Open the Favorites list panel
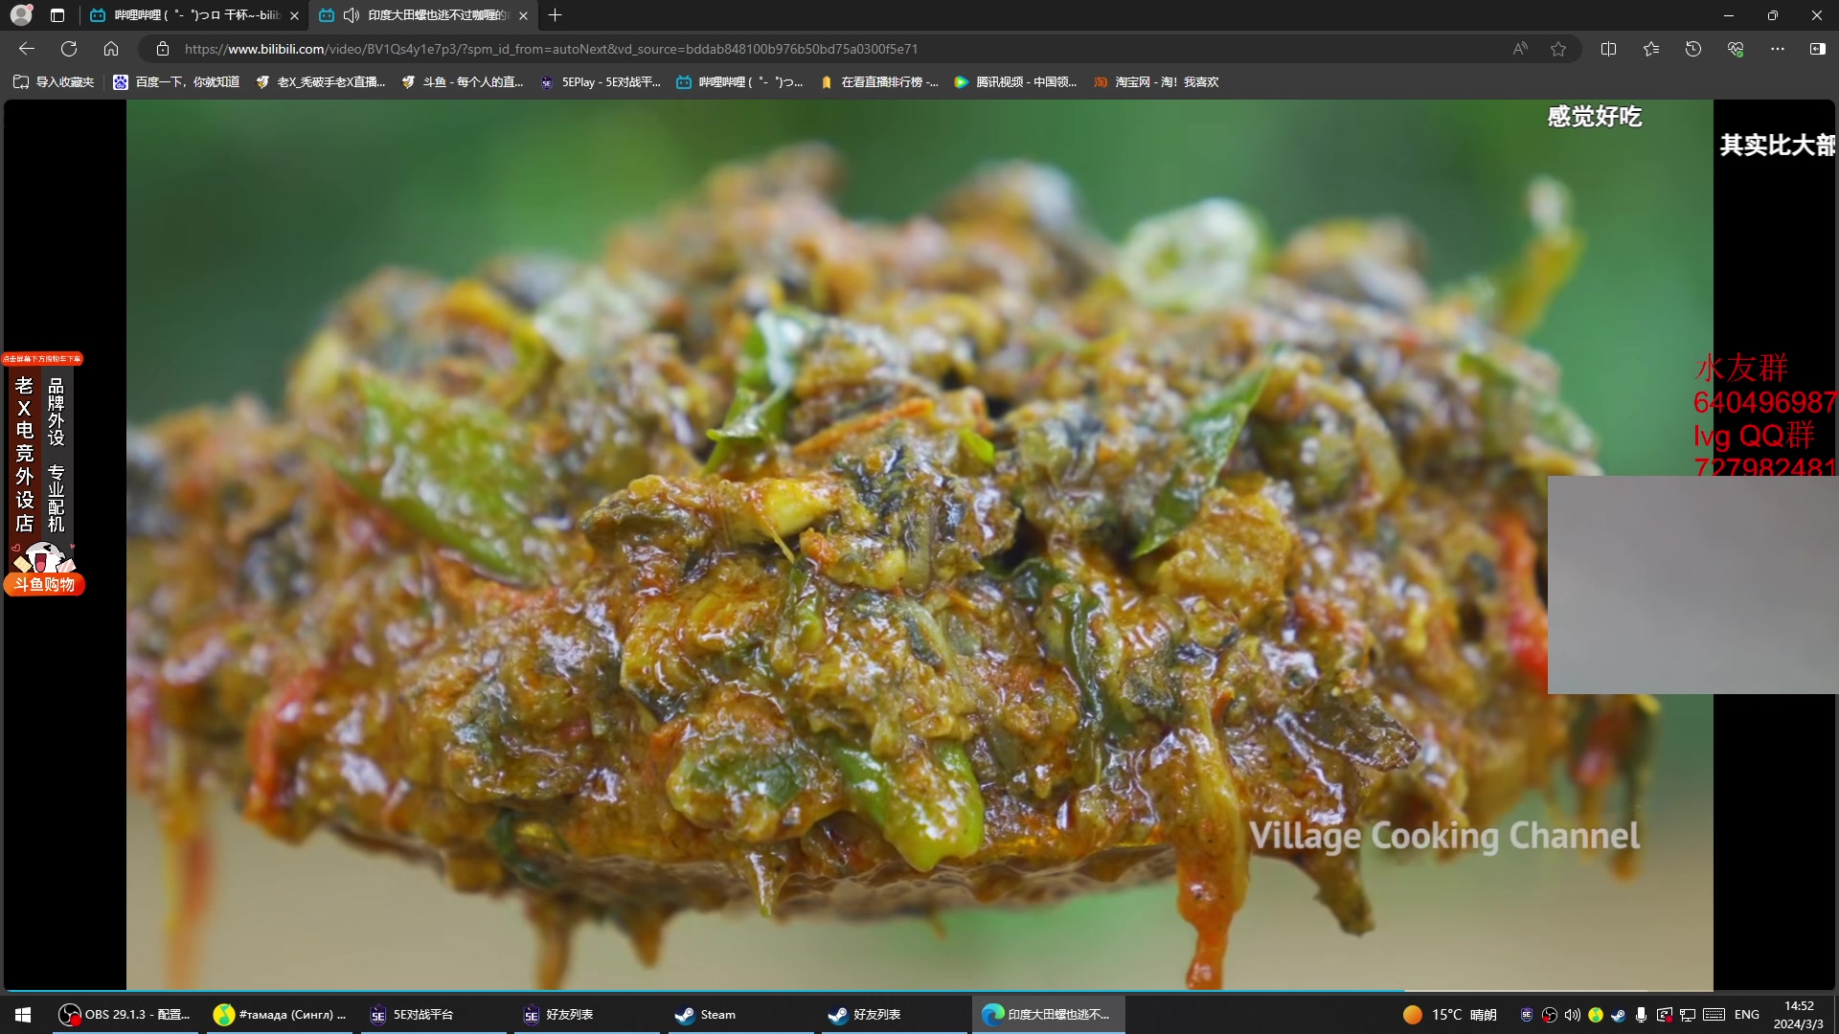The width and height of the screenshot is (1839, 1034). pos(1651,49)
